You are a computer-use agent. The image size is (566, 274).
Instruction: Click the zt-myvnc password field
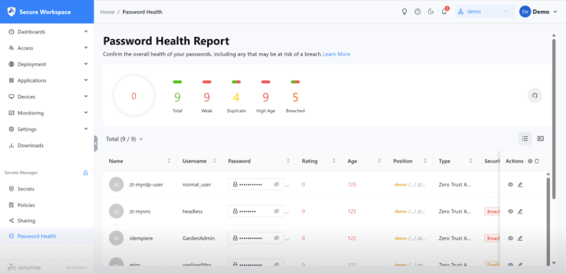[x=255, y=211]
